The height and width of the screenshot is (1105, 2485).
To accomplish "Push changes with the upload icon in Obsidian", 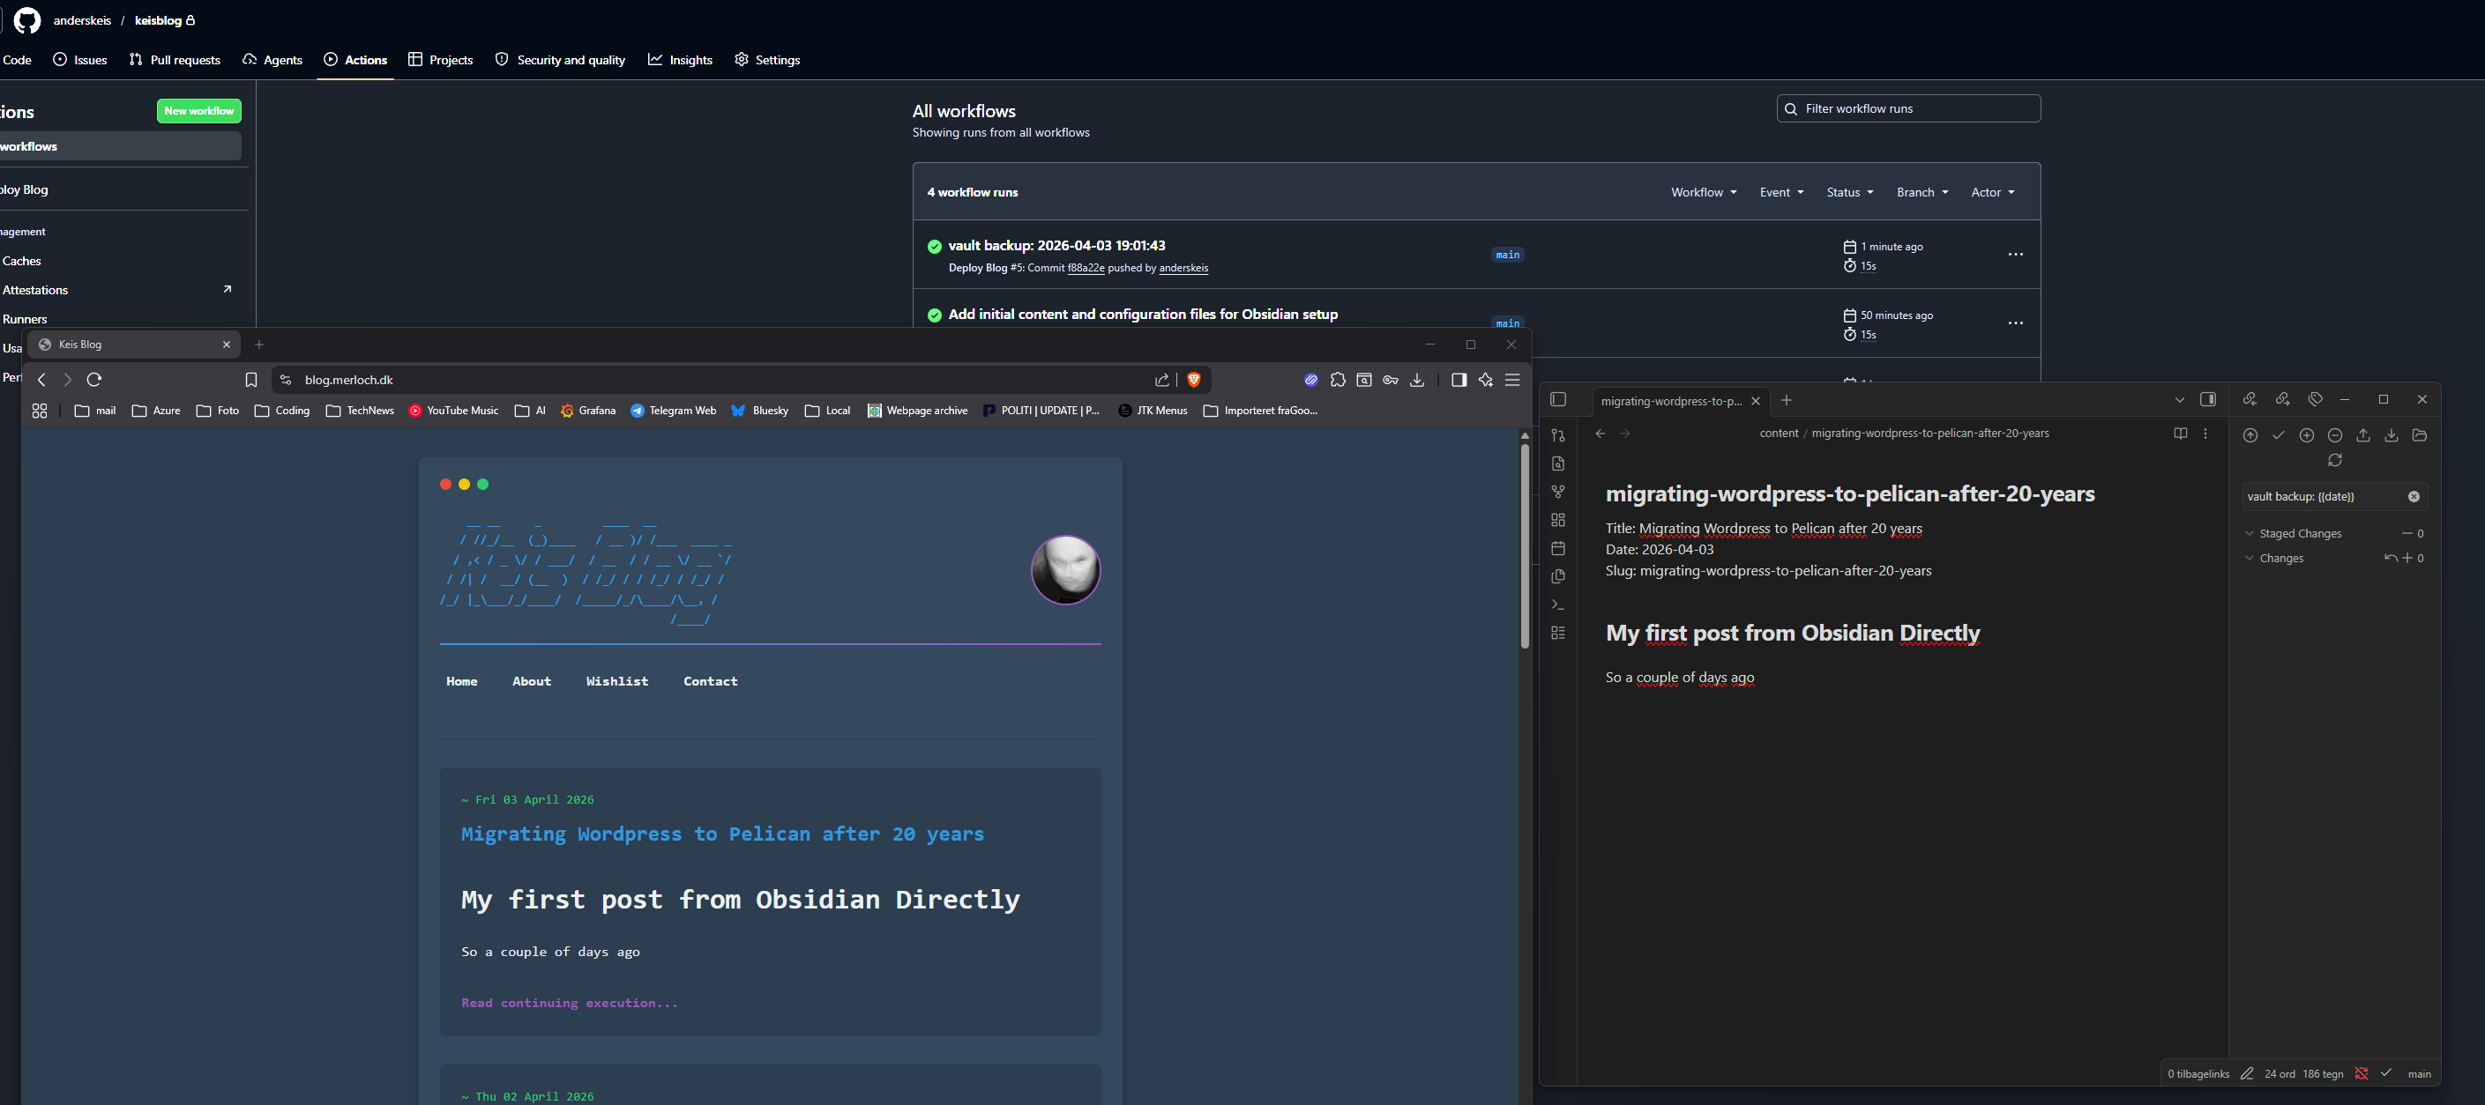I will tap(2363, 435).
